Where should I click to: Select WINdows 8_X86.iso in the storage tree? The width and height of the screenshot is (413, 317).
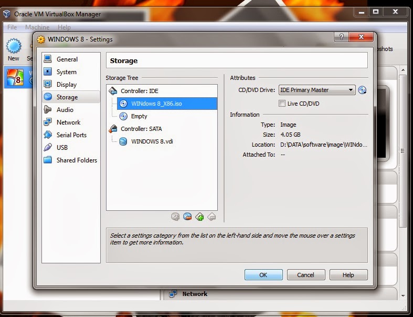(167, 104)
